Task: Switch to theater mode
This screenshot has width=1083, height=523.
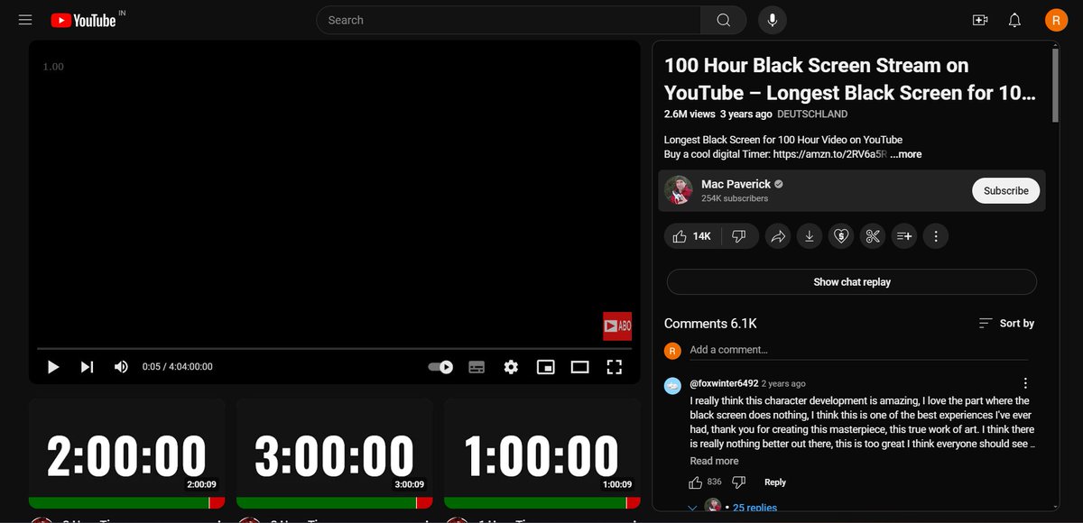Action: coord(579,367)
